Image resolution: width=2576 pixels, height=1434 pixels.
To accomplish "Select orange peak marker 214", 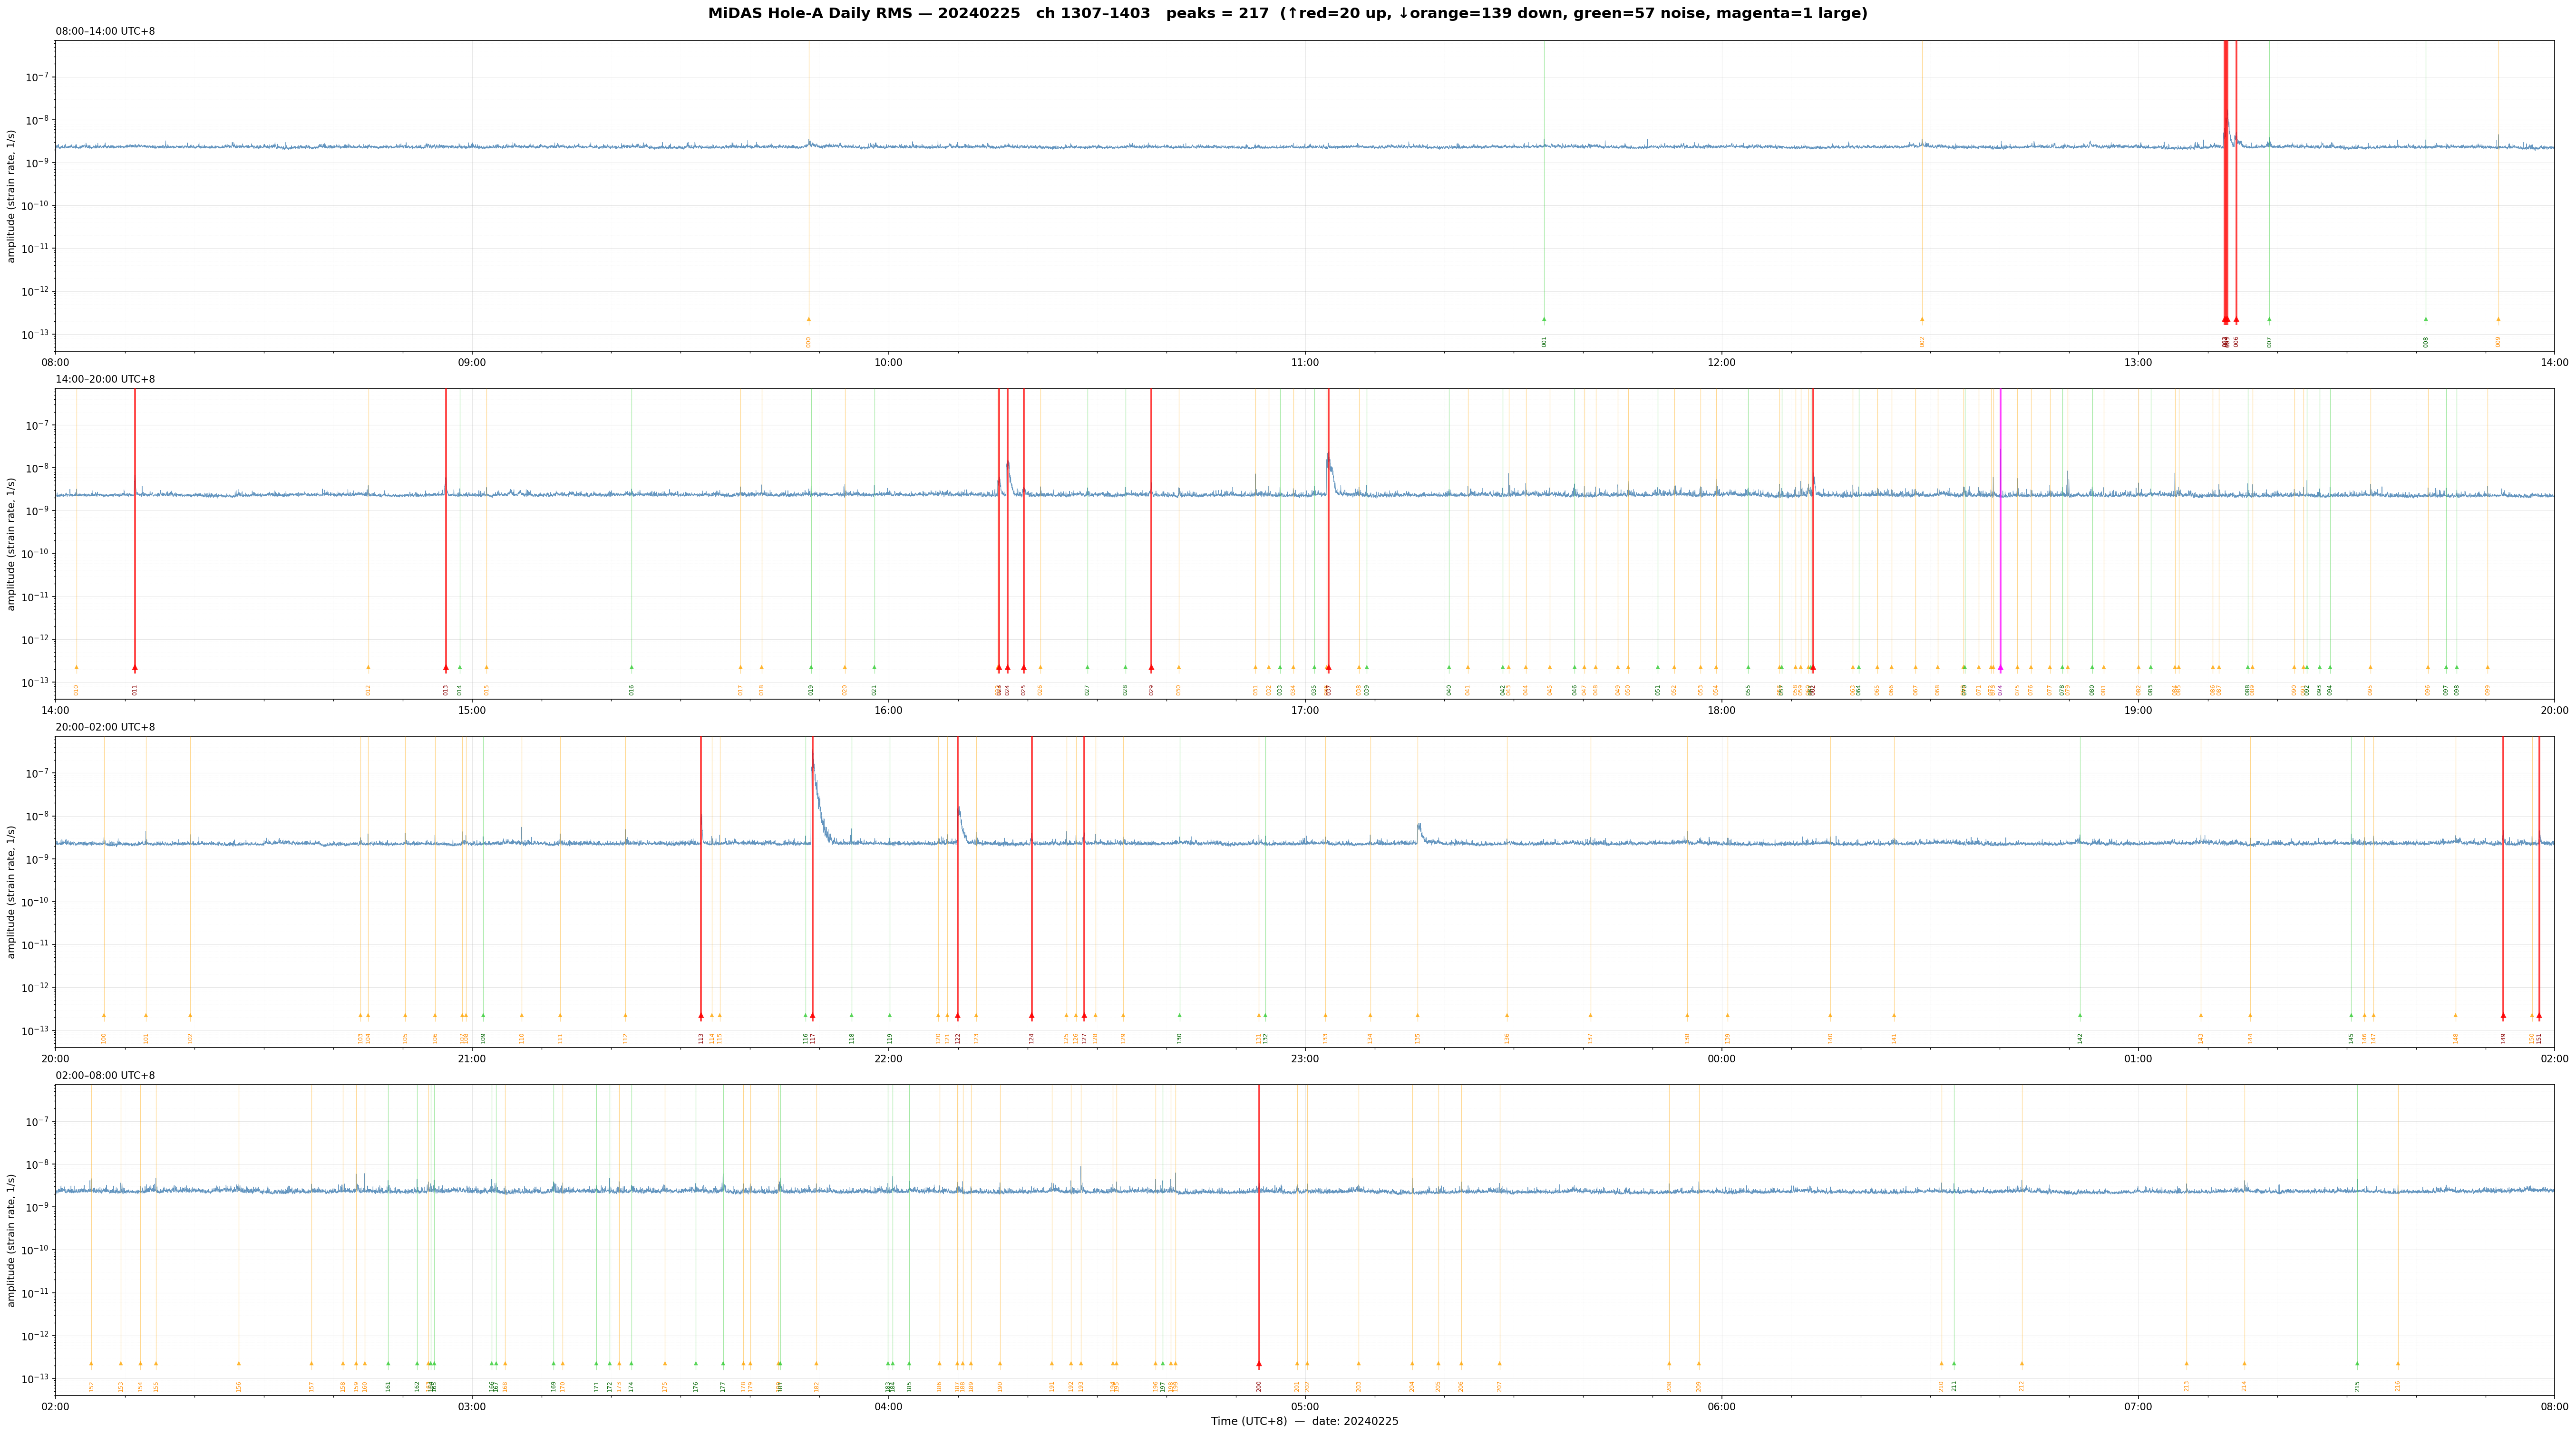I will click(x=2244, y=1363).
